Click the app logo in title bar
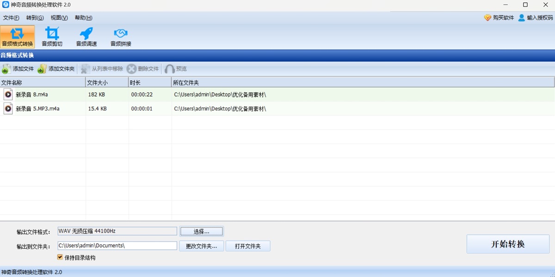Screen dimensions: 555x277 pos(5,5)
